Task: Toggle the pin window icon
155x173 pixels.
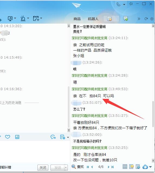Action: pyautogui.click(x=131, y=4)
